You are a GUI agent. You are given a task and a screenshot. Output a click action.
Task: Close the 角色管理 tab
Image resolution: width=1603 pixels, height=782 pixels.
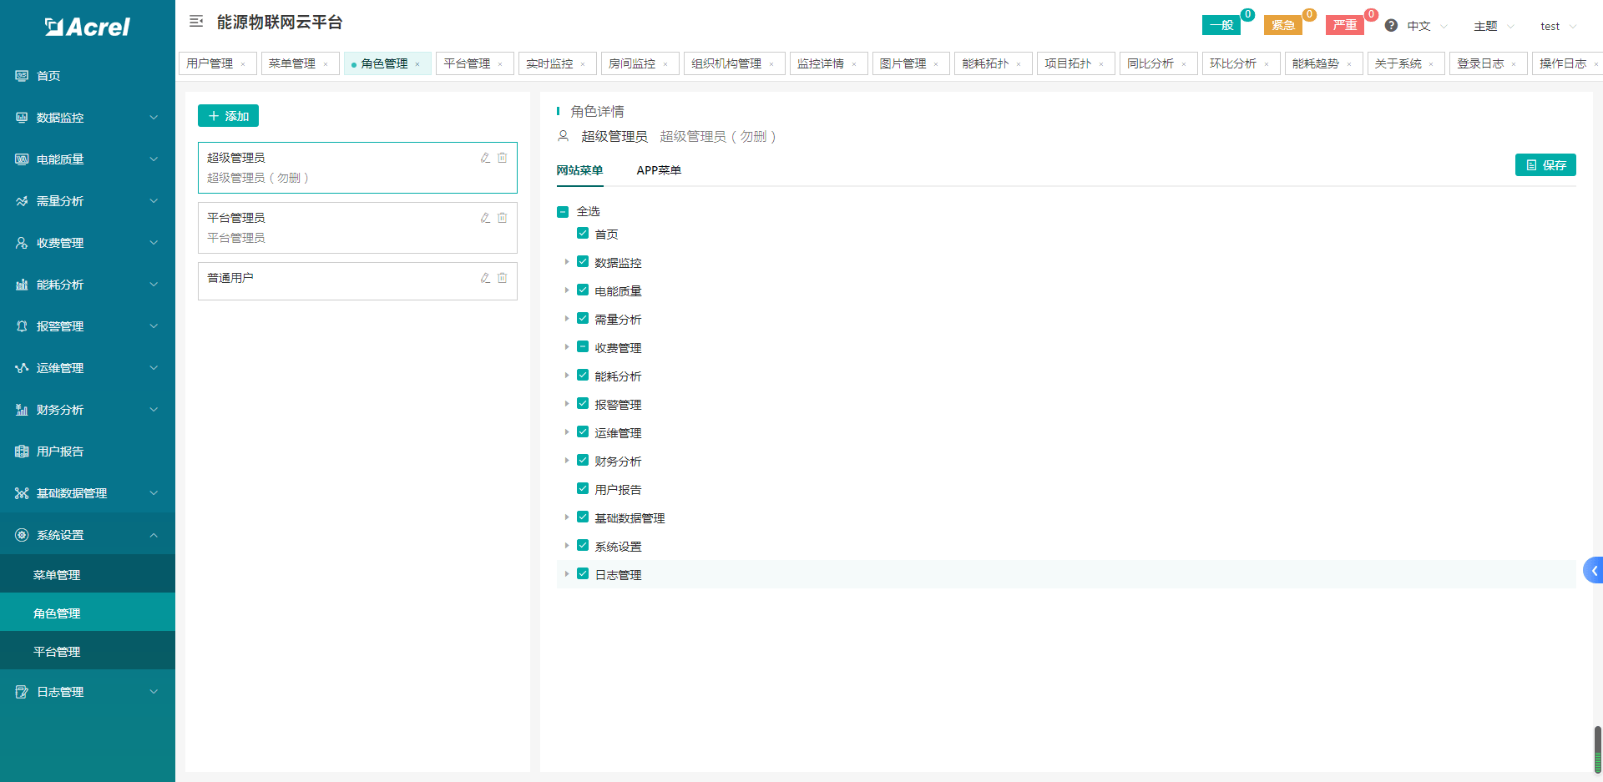point(417,64)
